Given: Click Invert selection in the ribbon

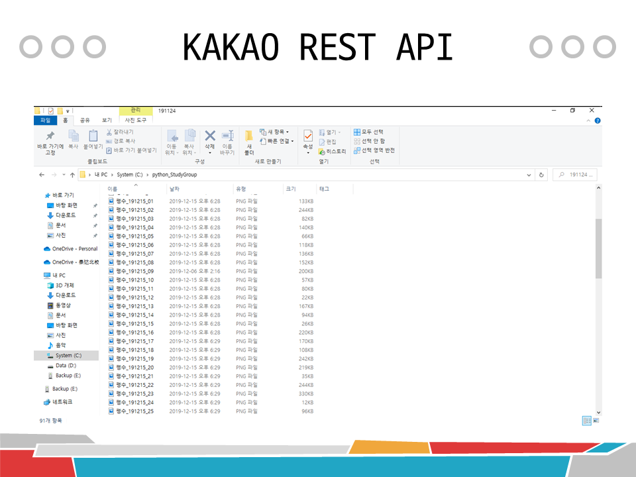Looking at the screenshot, I should pos(374,150).
